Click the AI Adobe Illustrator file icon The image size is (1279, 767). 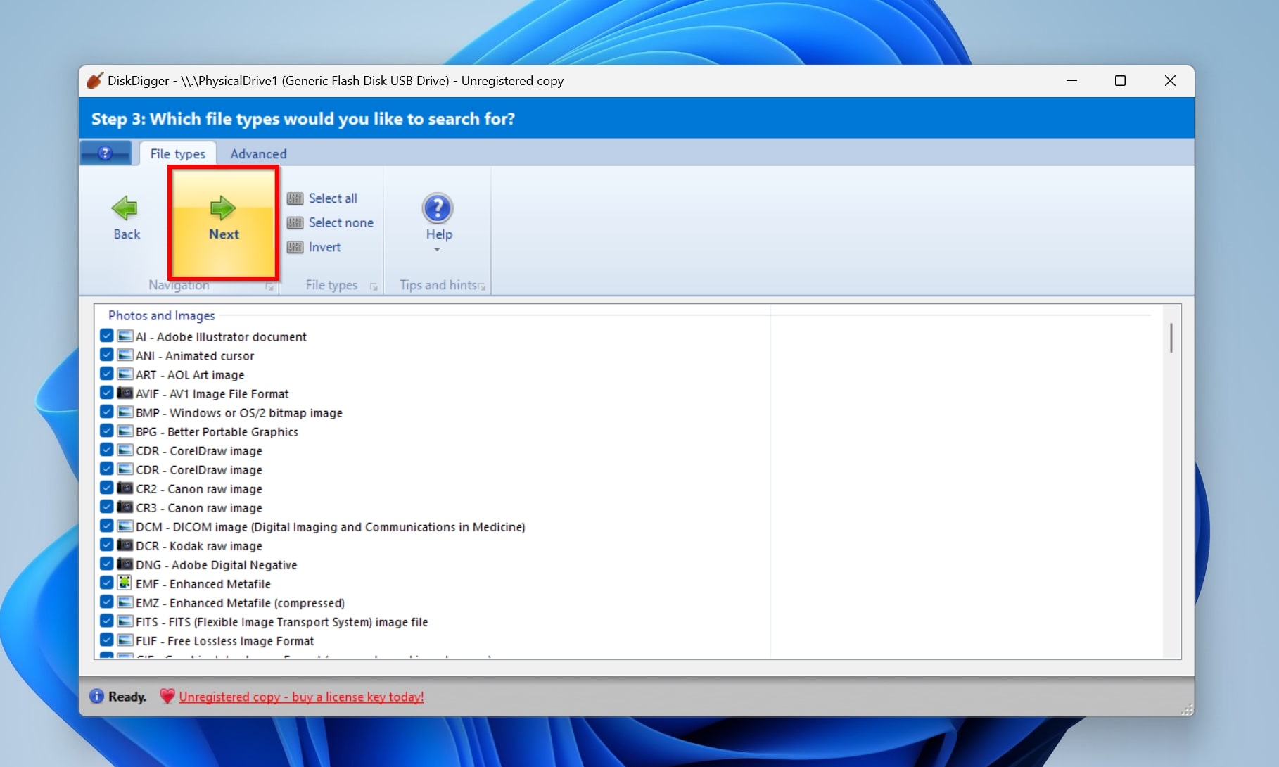(125, 336)
